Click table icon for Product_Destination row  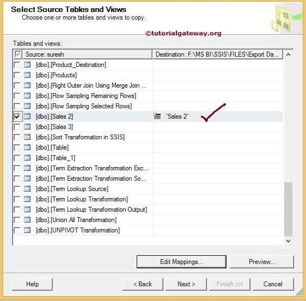tap(27, 65)
